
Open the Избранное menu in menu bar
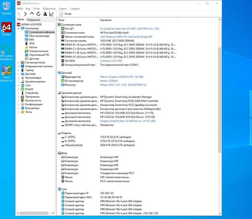coord(49,9)
